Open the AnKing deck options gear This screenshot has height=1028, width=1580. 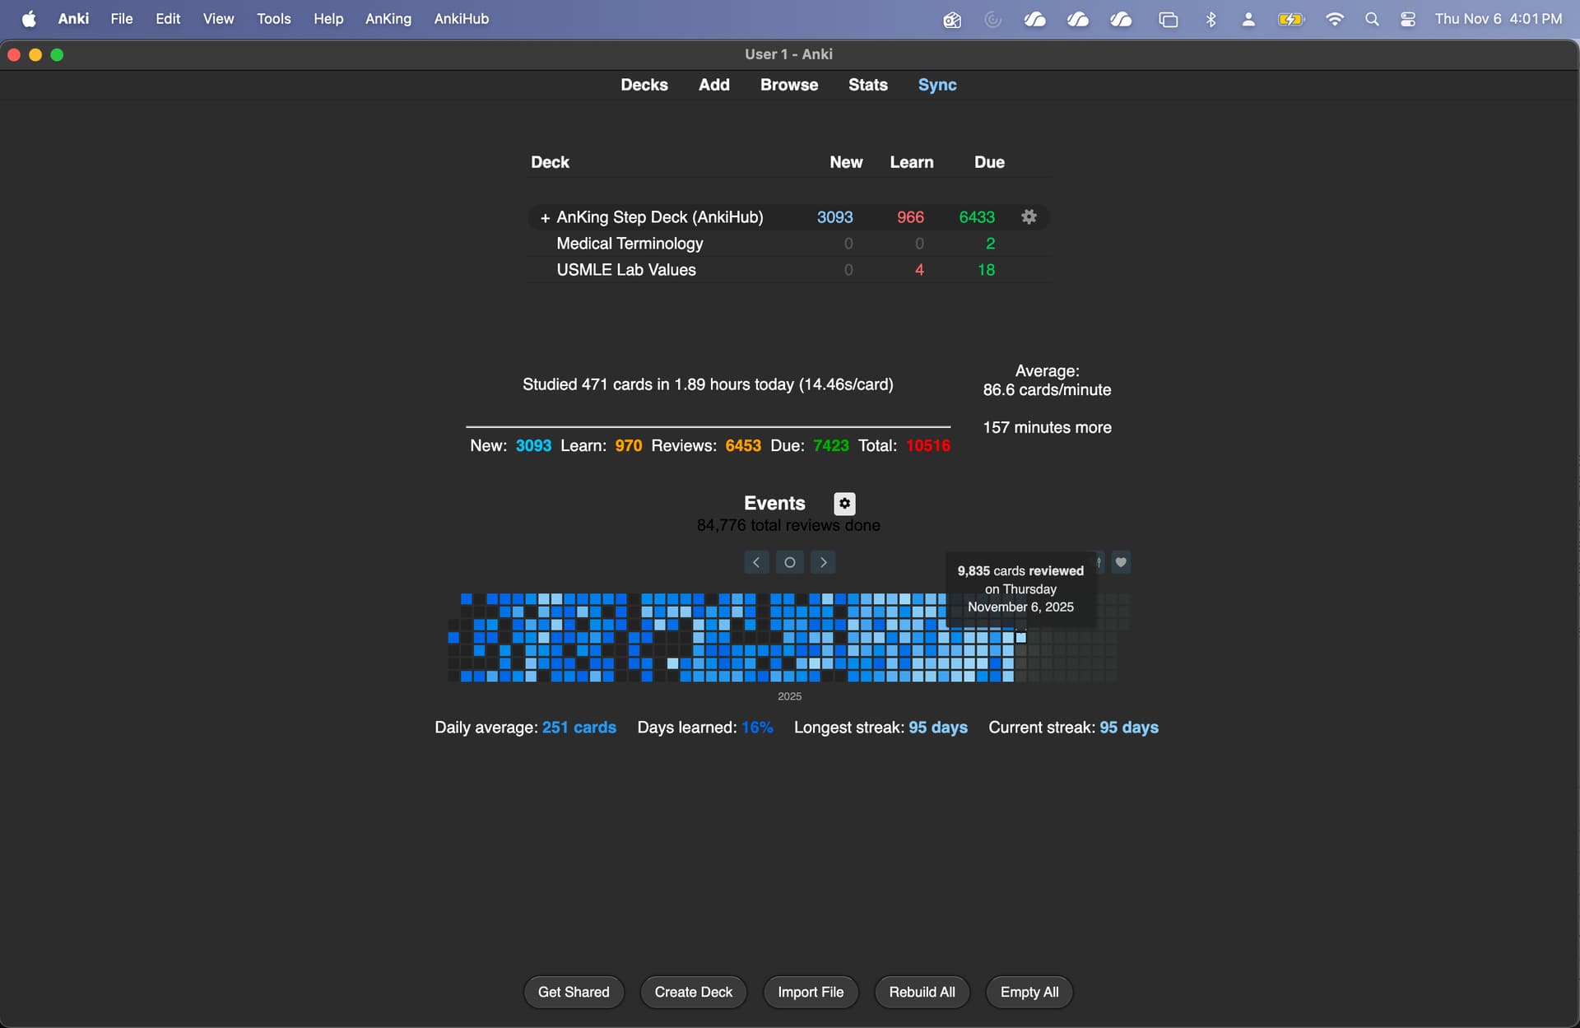point(1029,216)
